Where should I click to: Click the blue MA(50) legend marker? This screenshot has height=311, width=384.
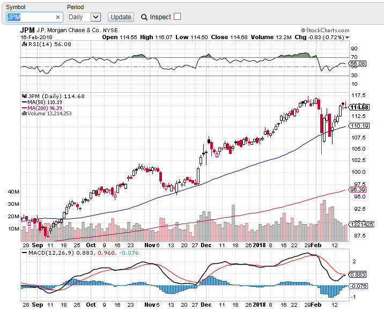(24, 102)
